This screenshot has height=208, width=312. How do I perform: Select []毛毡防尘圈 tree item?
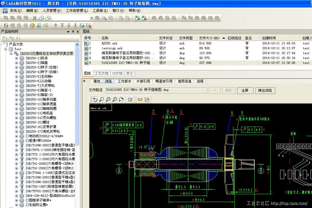[37, 205]
